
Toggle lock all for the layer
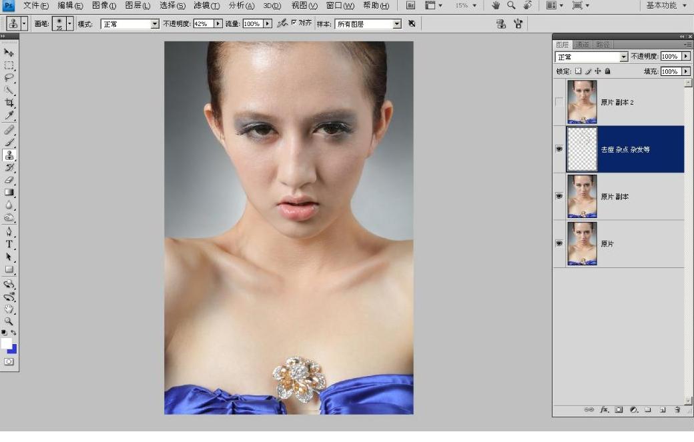[x=608, y=71]
